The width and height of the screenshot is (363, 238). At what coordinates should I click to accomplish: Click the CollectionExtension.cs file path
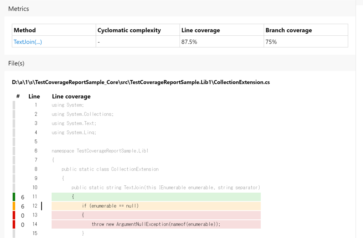(x=141, y=82)
